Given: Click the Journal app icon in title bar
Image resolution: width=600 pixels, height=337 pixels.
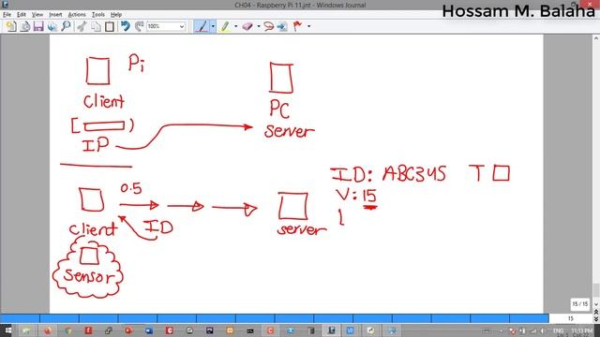Looking at the screenshot, I should point(5,5).
